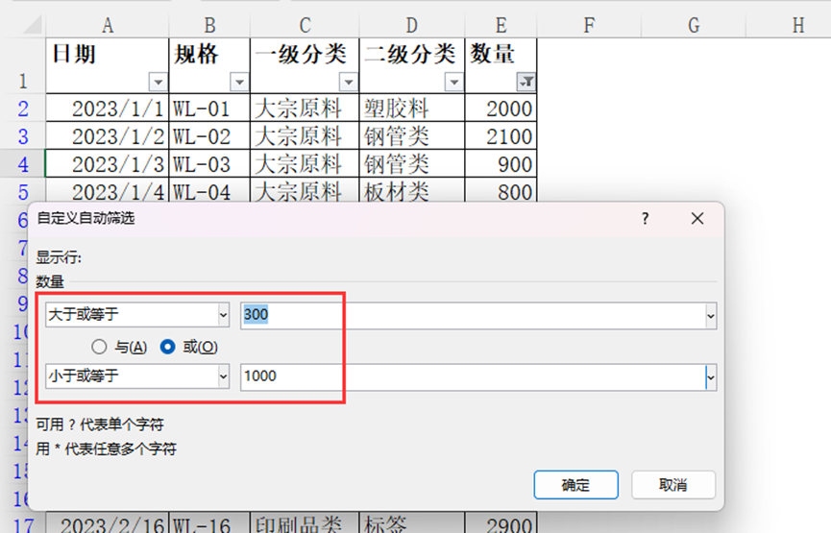Click cell with date 2023/1/4
The image size is (831, 533).
coord(108,191)
